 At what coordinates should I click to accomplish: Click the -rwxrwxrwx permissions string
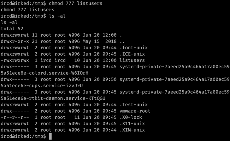coord(15,60)
